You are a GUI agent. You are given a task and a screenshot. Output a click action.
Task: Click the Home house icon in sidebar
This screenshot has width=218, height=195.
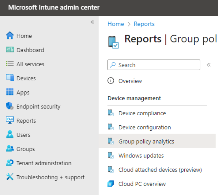click(x=10, y=36)
